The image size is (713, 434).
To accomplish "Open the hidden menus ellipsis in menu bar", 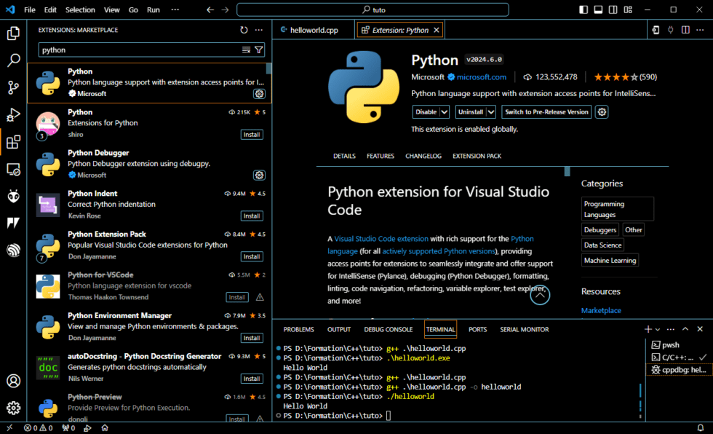I will (175, 9).
